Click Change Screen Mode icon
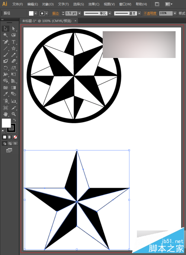Screen dimensions: 186x255 click(9, 150)
